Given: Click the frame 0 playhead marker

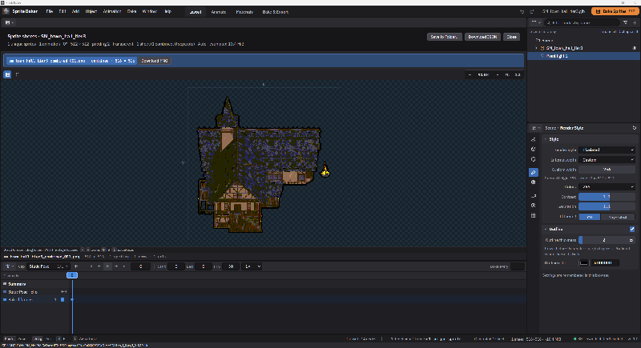Looking at the screenshot, I should 72,275.
